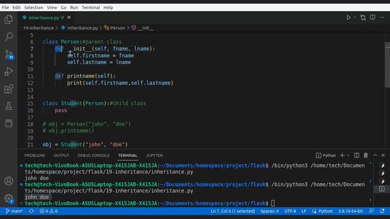Click editor vertical scrollbar thumb
This screenshot has width=390, height=219.
click(388, 65)
